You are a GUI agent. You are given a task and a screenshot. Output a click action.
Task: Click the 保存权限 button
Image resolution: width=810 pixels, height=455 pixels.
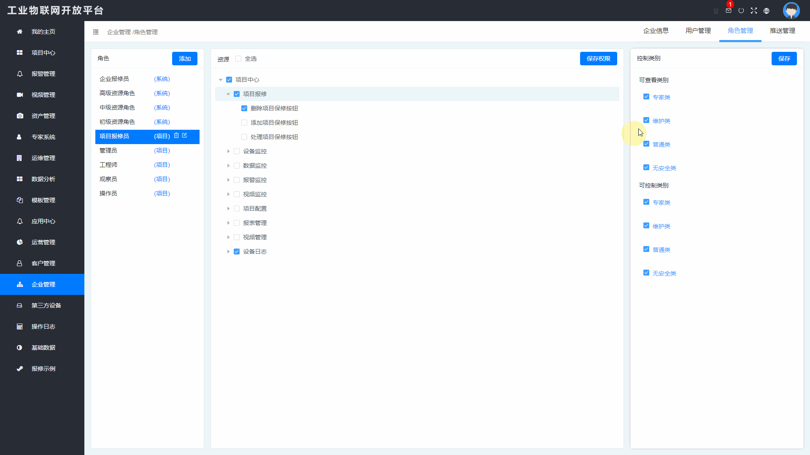pos(598,59)
